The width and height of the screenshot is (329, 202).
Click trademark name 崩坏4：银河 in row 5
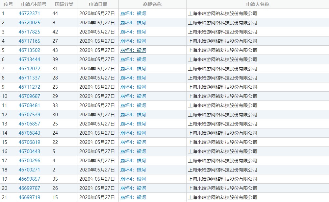click(x=133, y=50)
